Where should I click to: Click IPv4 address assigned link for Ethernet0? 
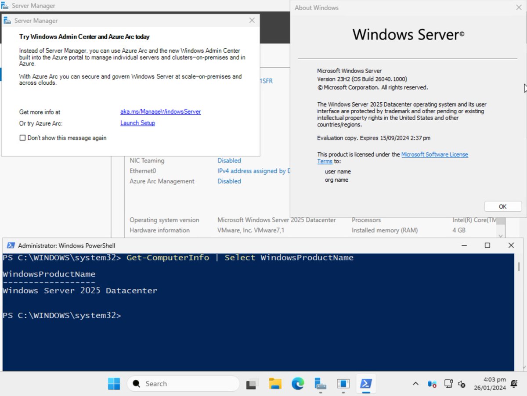pyautogui.click(x=253, y=171)
